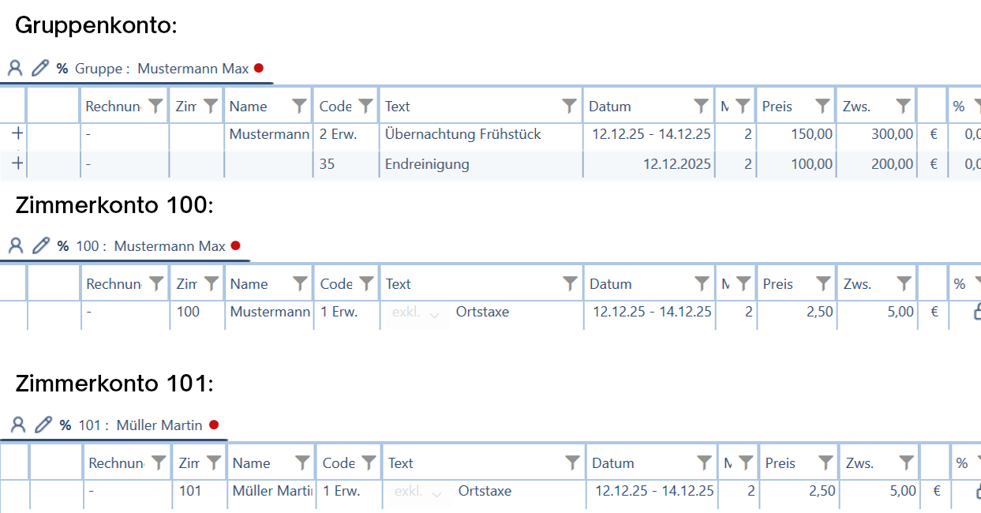
Task: Click the lock icon in Zimmerkonto 101 row
Action: tap(979, 492)
